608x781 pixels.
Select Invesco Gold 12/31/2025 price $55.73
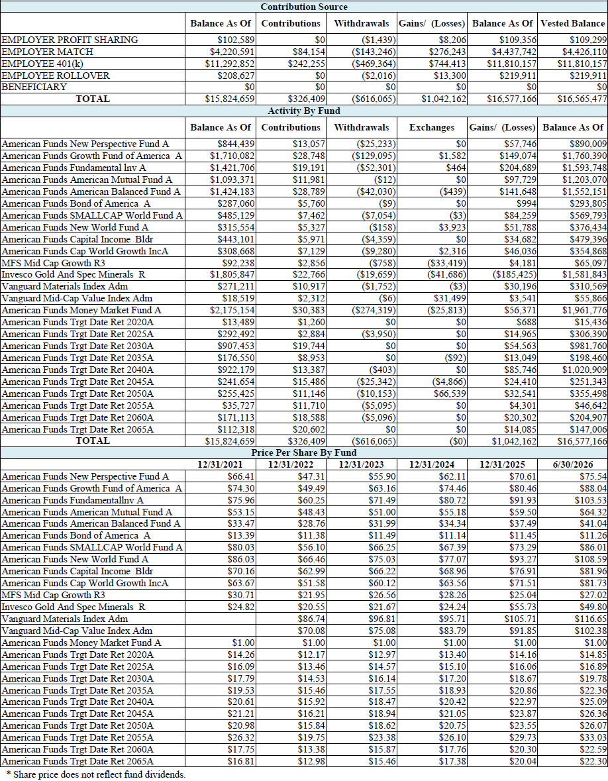523,607
